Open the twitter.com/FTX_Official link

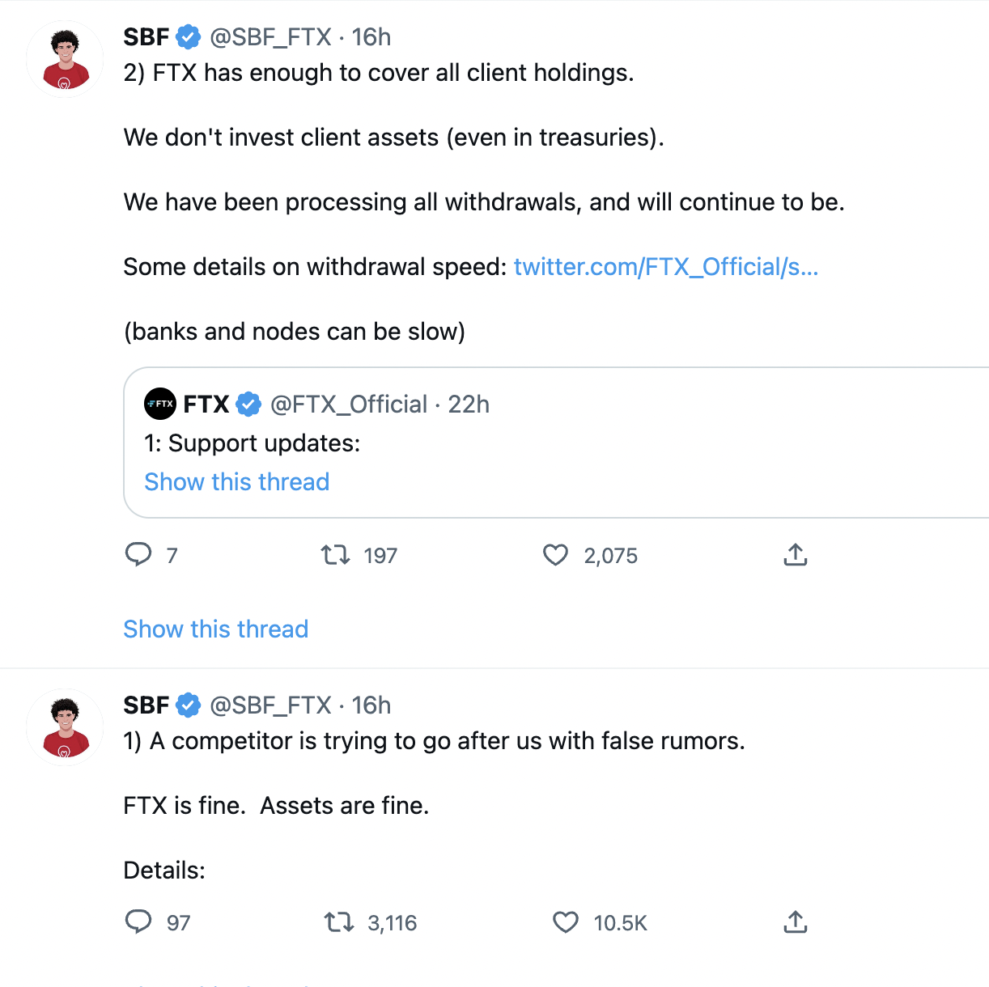(665, 266)
